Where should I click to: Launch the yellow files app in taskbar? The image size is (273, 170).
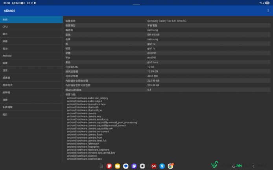click(118, 166)
